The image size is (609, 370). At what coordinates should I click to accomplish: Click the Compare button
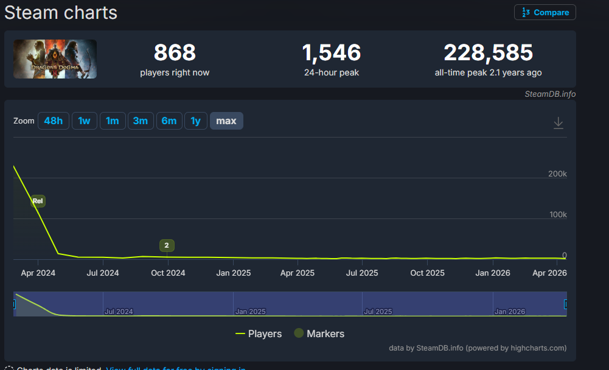tap(545, 12)
